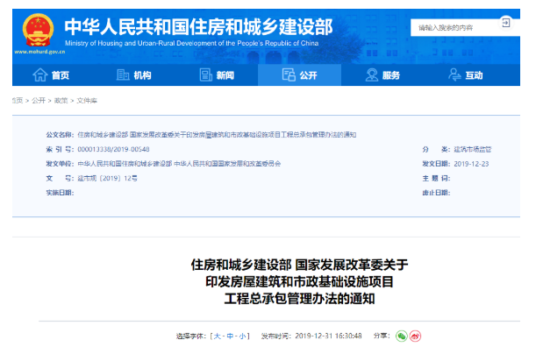536x347 pixels.
Task: Click the 废止日期 field label
Action: tap(436, 193)
